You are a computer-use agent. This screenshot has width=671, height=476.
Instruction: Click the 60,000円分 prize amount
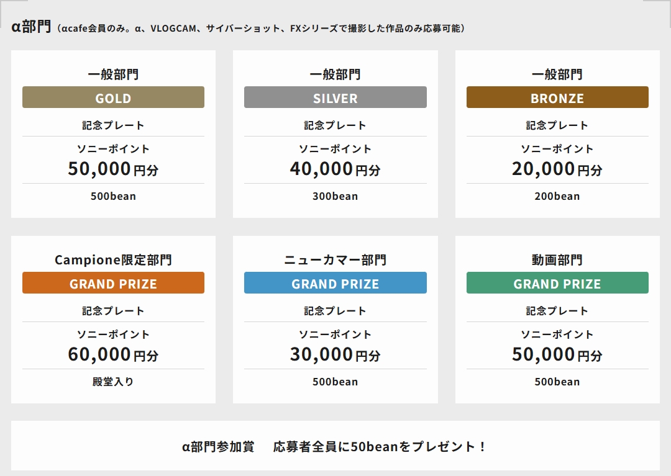(x=113, y=354)
